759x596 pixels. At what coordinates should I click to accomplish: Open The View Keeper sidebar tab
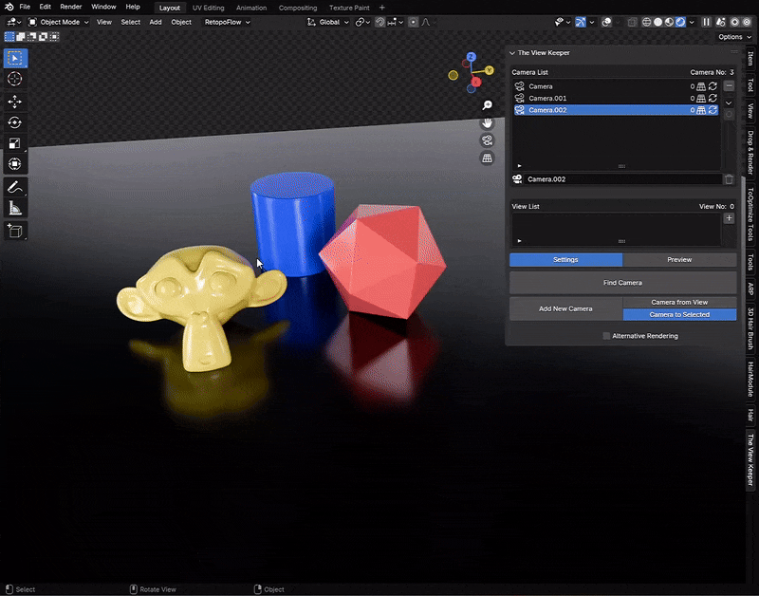tap(750, 460)
